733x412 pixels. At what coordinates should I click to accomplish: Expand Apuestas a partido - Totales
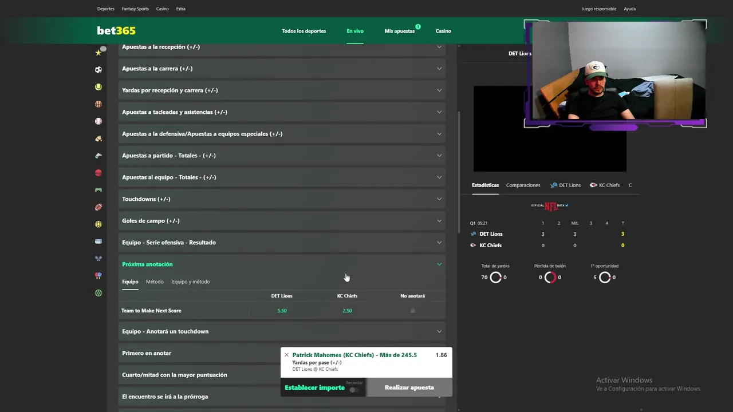282,156
